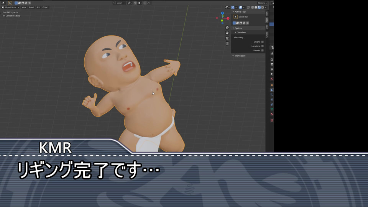Enable the Parents checkbox
This screenshot has width=368, height=207.
tap(262, 51)
